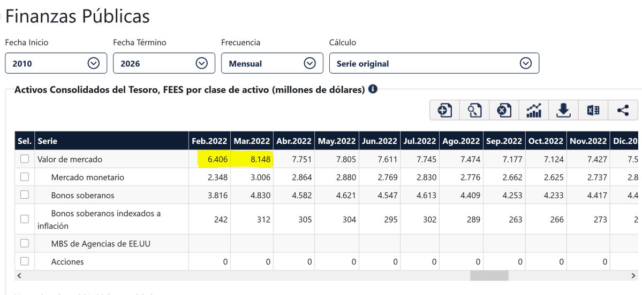Image resolution: width=642 pixels, height=295 pixels.
Task: Tick the Valor de mercado checkbox
Action: coord(25,159)
